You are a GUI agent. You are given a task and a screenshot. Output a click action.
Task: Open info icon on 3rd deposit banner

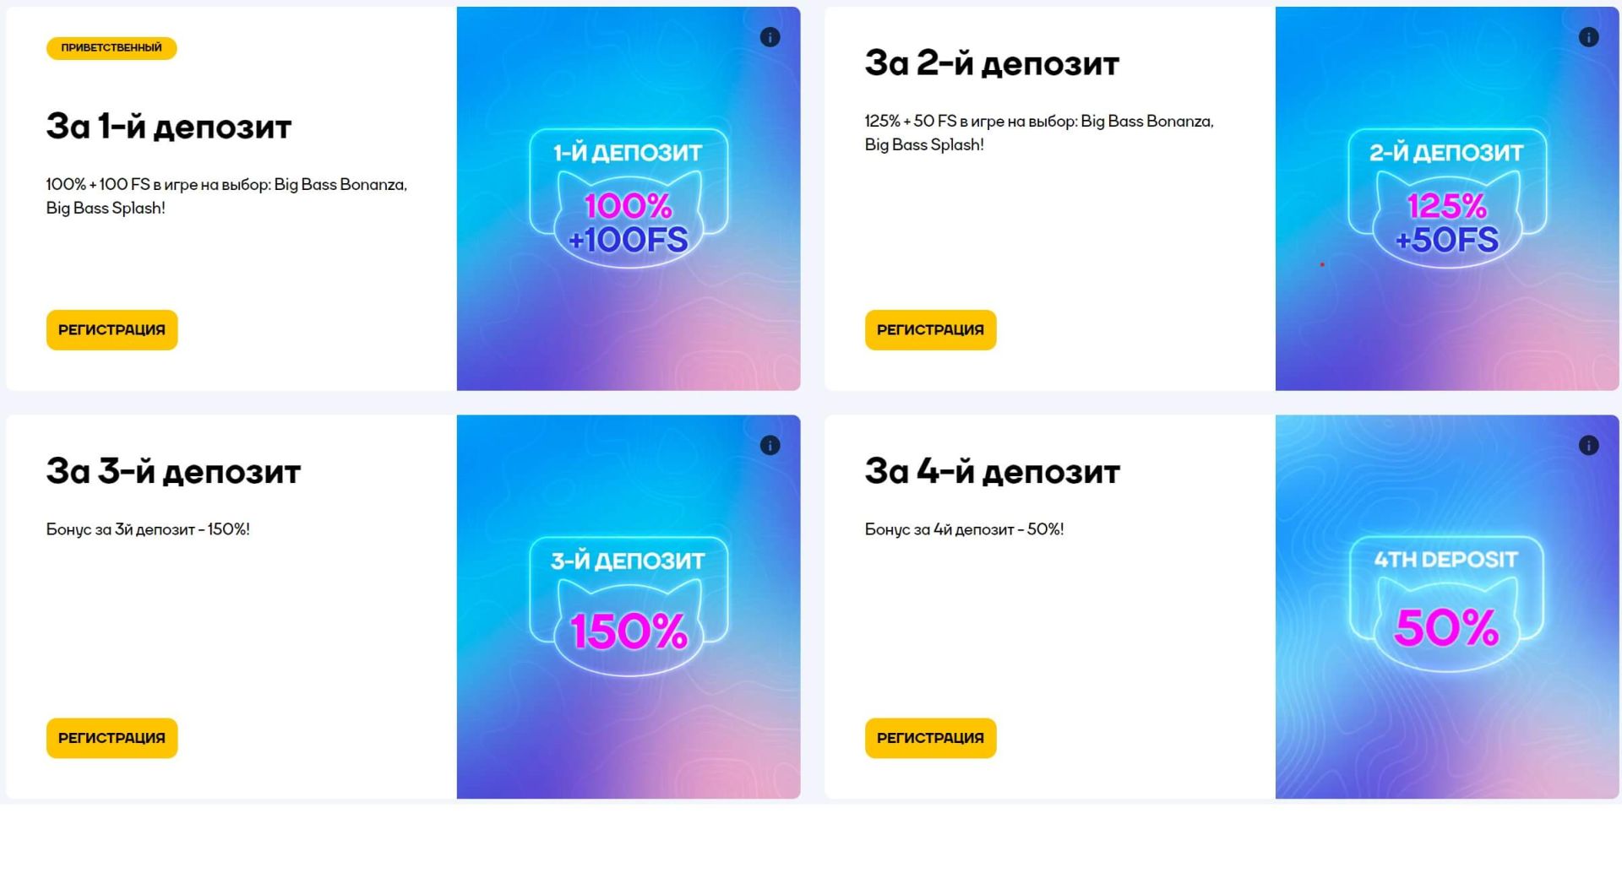pos(770,446)
